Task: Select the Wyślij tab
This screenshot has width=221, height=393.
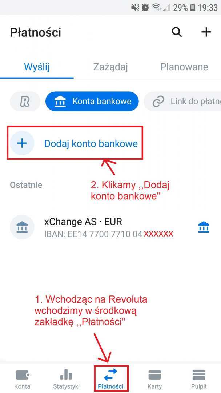Action: point(37,67)
